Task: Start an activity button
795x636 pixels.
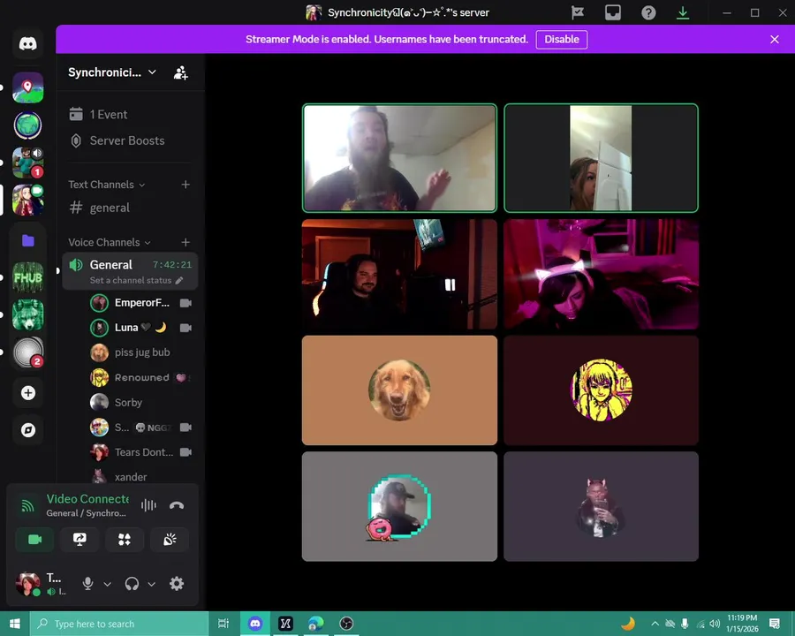Action: [125, 540]
